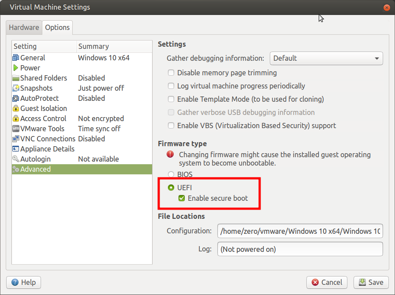Click 'Not available' summary text

(98, 159)
